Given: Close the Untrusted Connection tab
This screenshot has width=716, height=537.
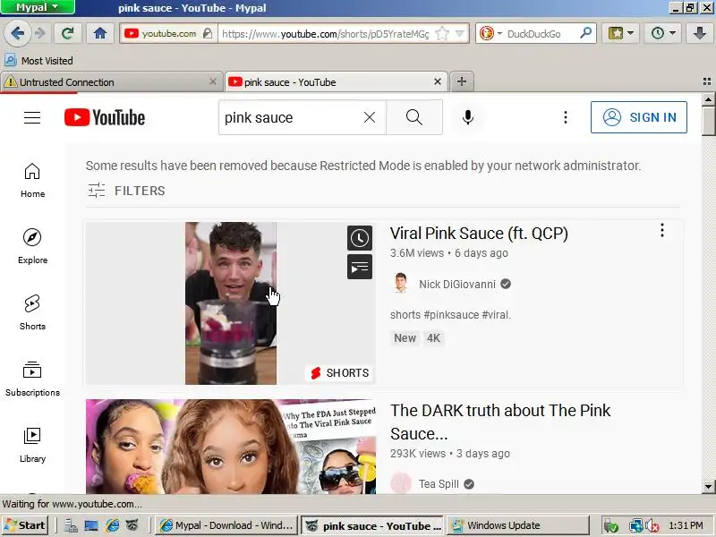Looking at the screenshot, I should pos(212,81).
